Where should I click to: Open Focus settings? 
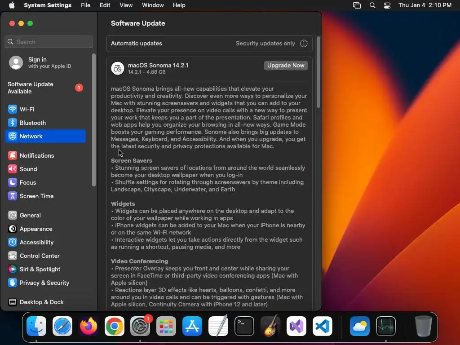tap(45, 182)
